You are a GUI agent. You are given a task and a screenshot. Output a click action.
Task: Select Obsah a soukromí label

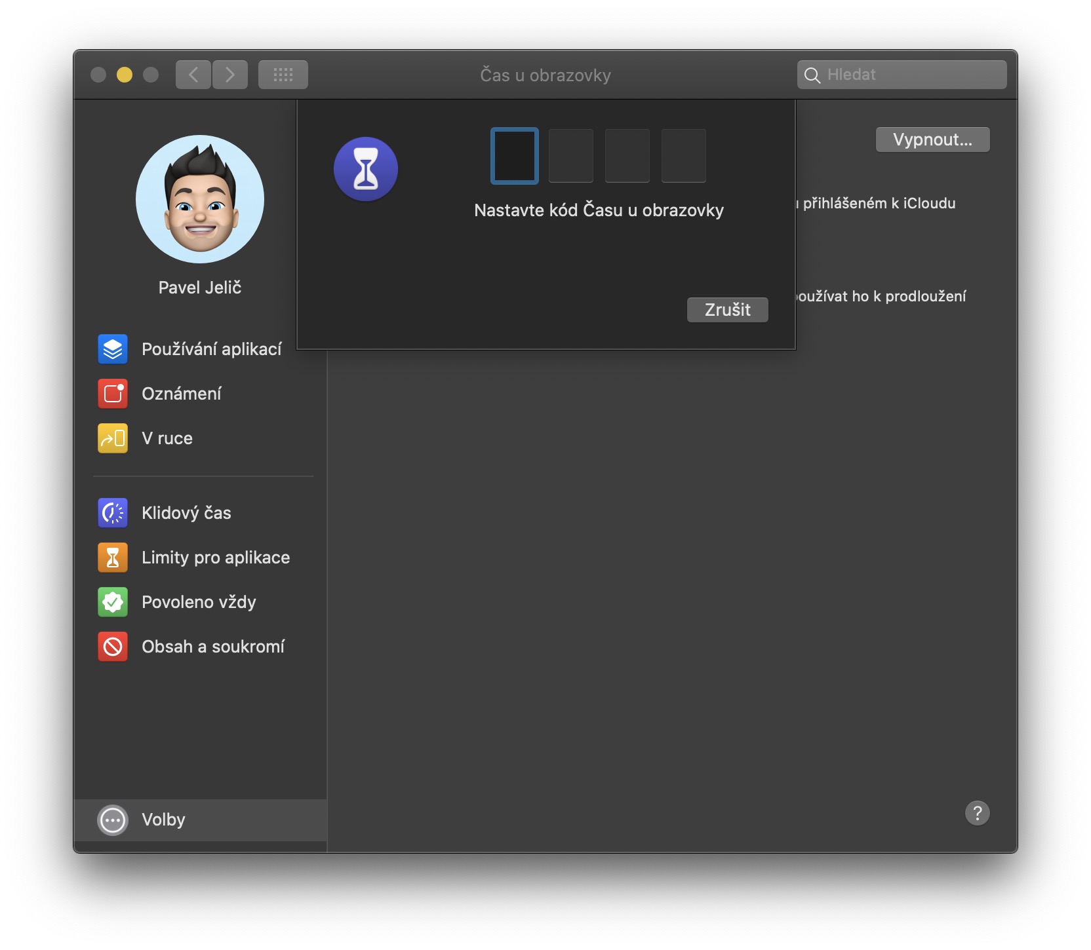point(213,647)
